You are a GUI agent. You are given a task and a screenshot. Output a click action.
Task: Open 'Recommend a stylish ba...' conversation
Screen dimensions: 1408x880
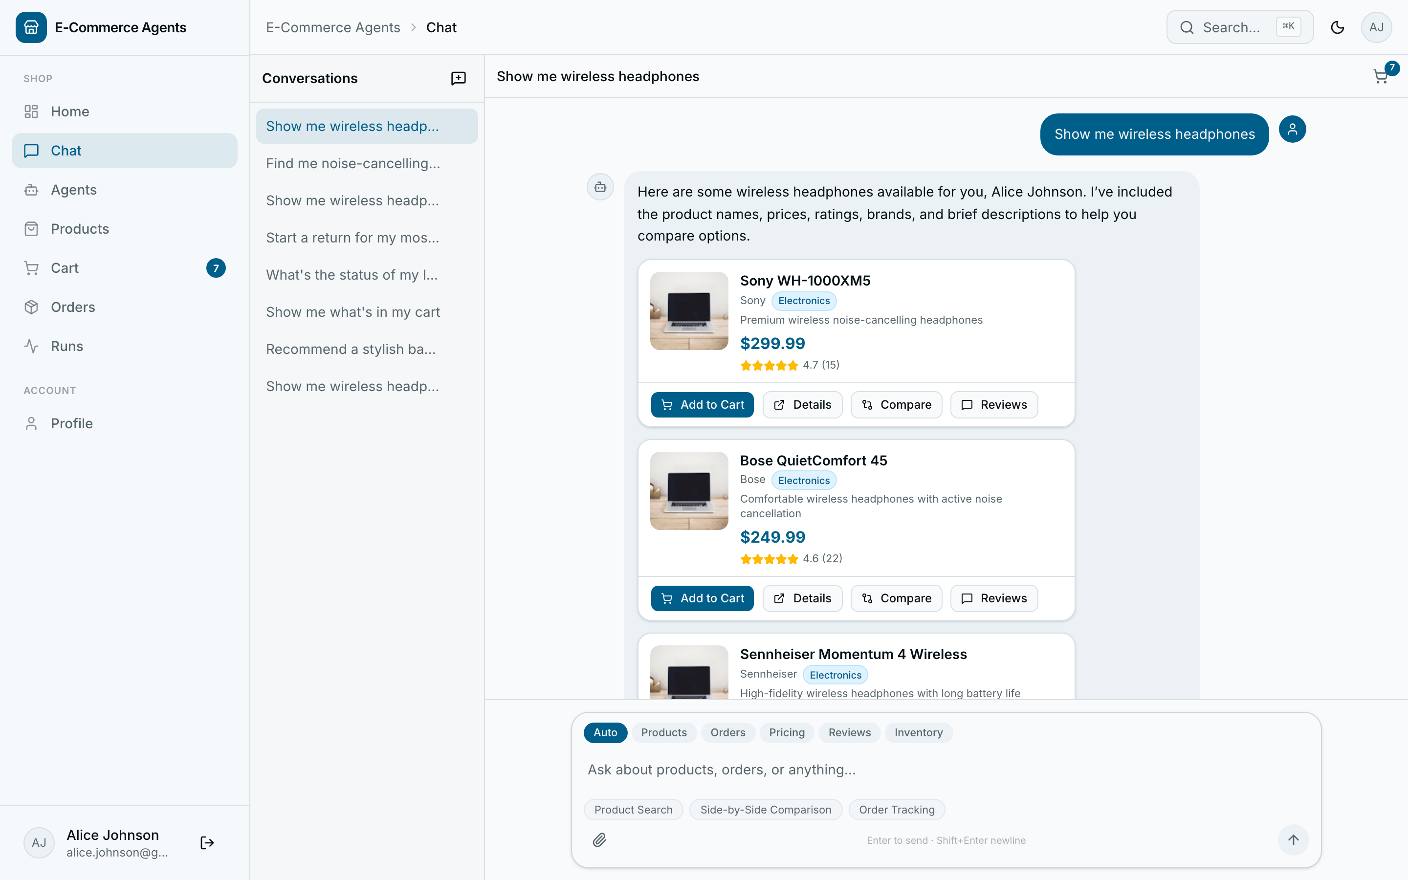367,349
